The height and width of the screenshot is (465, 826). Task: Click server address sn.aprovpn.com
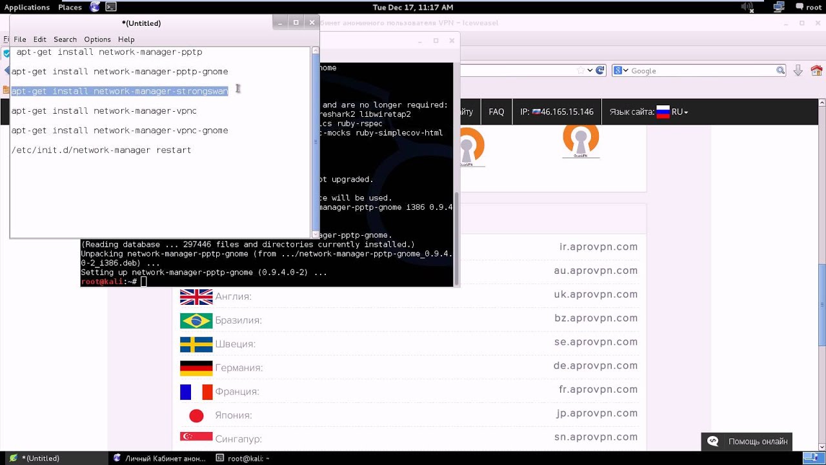click(x=596, y=437)
